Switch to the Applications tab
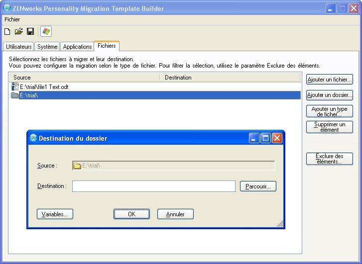 click(77, 47)
